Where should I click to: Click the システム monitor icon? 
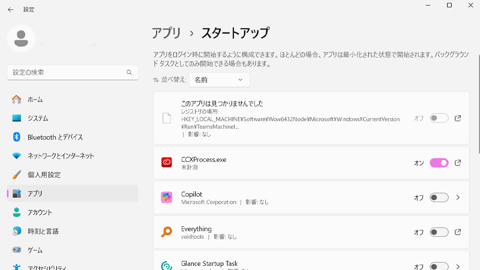coord(17,118)
